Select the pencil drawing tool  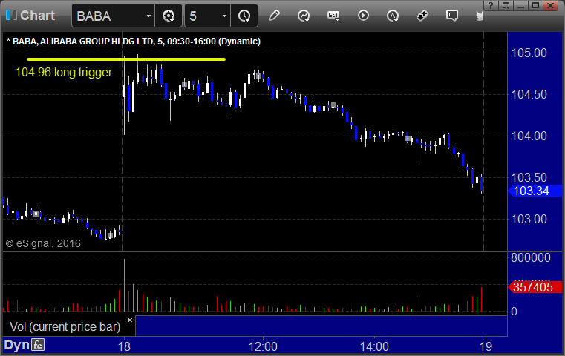pos(274,16)
